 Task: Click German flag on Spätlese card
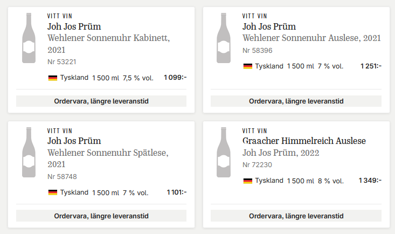click(53, 192)
